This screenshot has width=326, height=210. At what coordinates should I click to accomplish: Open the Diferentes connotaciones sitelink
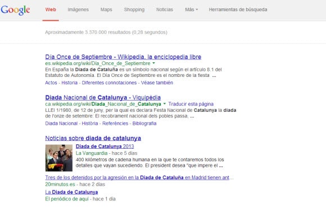[x=109, y=83]
